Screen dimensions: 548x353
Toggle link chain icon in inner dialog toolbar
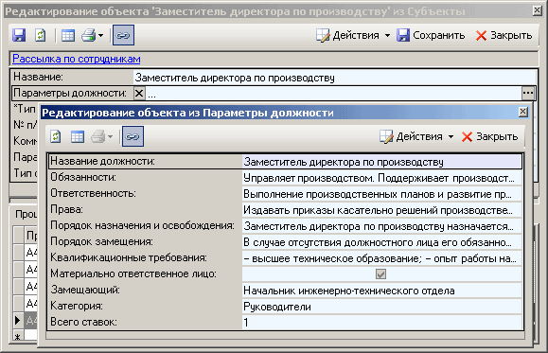(x=133, y=136)
